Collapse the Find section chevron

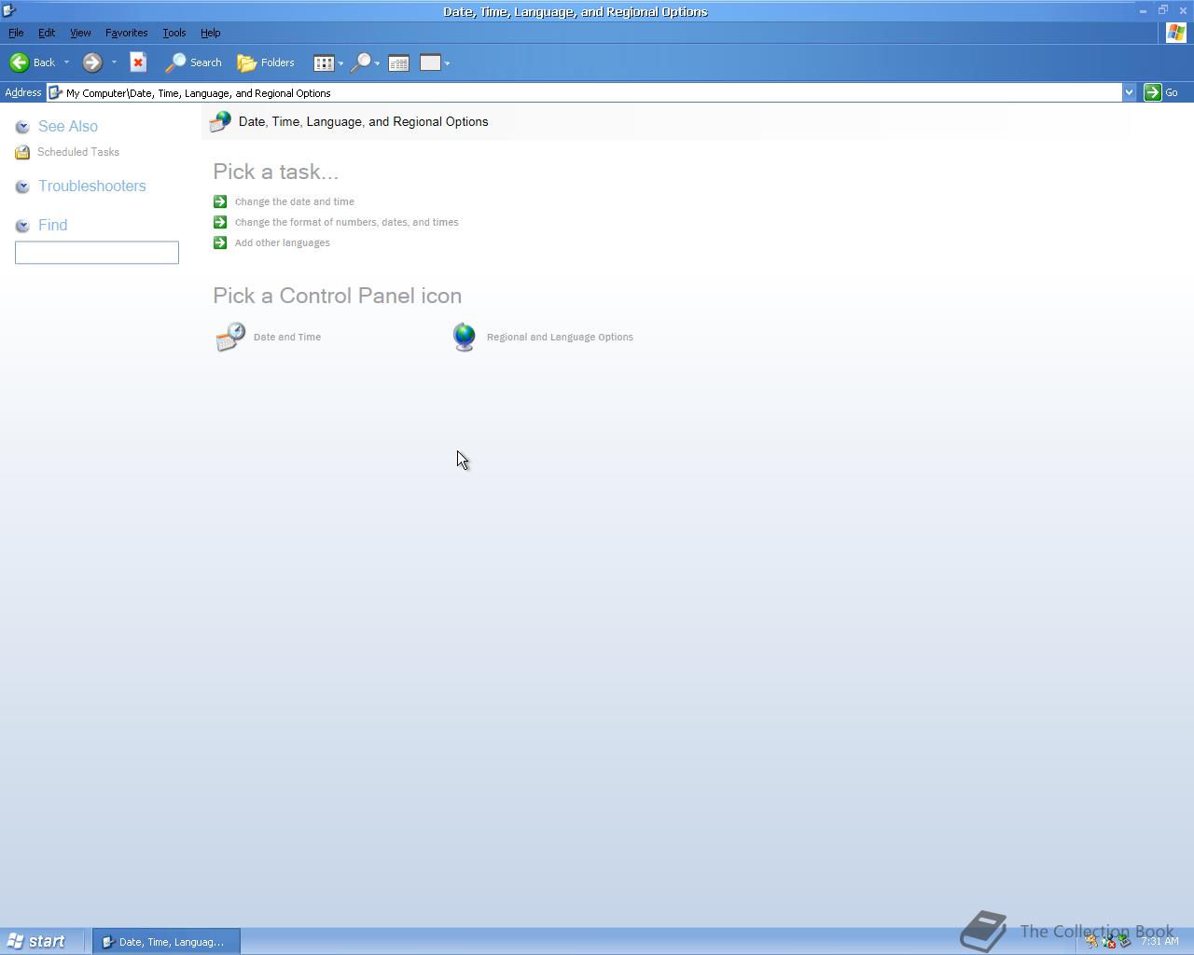(22, 226)
